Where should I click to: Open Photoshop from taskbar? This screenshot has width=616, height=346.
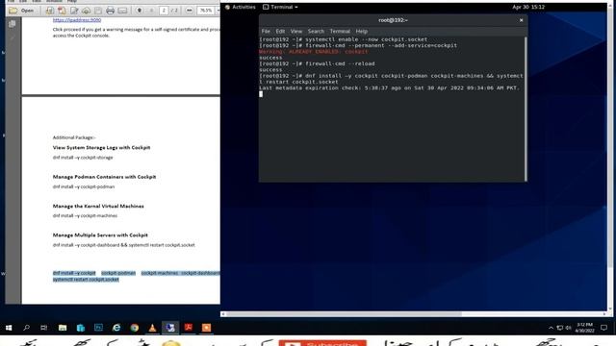click(x=98, y=328)
